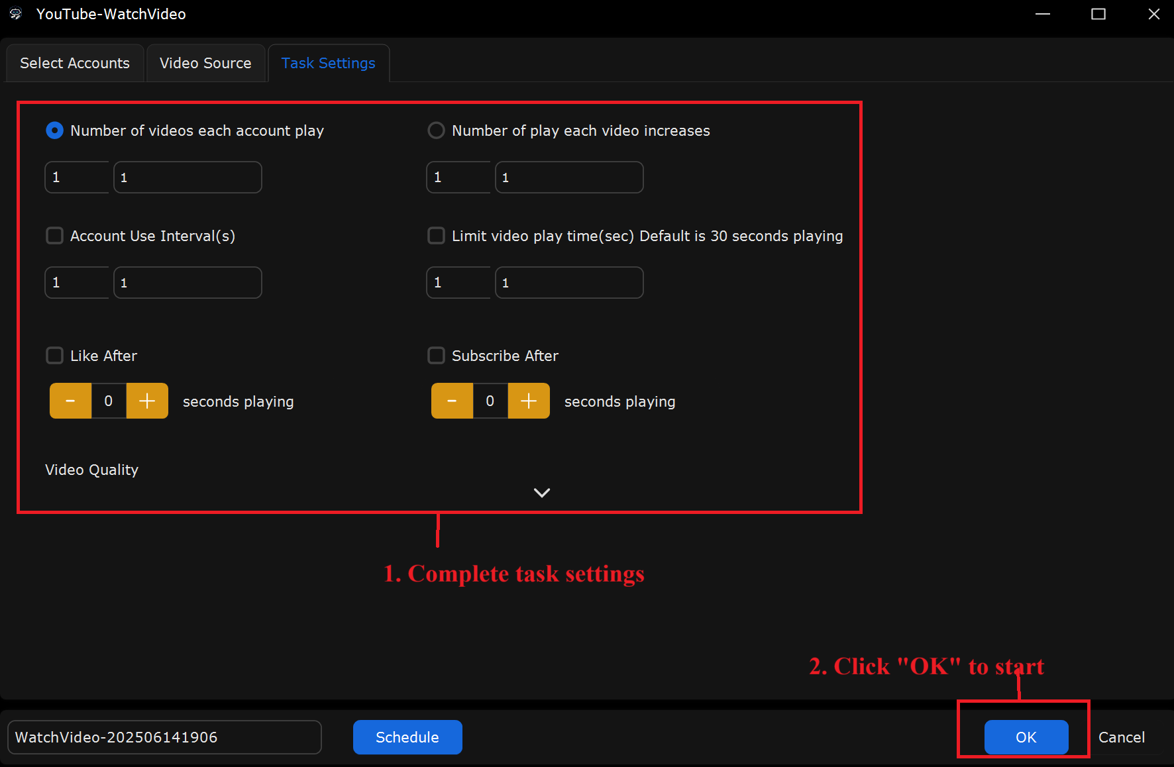Cancel the task dialog

pos(1122,737)
